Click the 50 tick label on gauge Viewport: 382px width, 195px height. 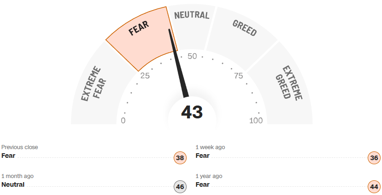point(192,56)
